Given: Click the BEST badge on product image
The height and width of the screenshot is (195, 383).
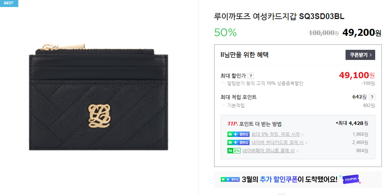Looking at the screenshot, I should point(9,3).
